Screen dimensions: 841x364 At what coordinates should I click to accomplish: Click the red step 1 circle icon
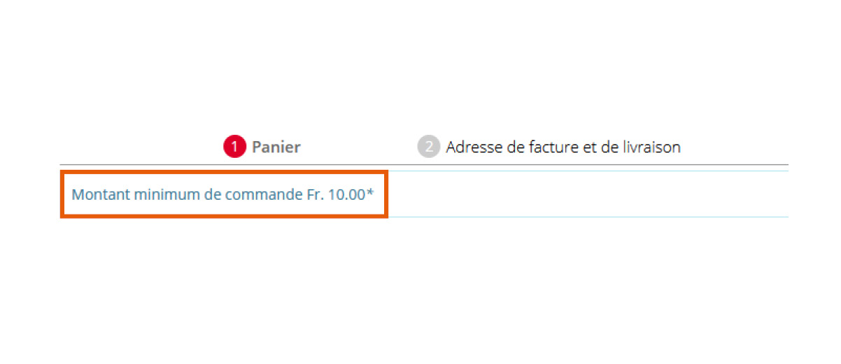234,147
